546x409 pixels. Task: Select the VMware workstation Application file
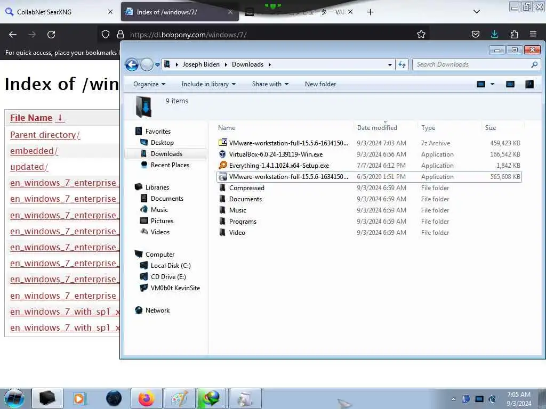[369, 176]
